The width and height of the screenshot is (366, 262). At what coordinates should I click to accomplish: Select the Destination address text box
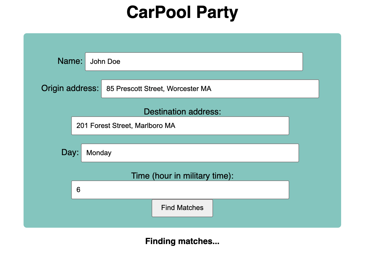point(180,126)
